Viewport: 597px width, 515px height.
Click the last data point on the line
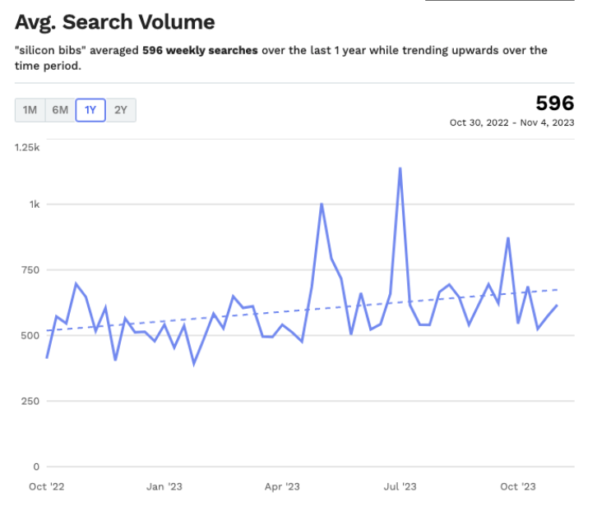[x=557, y=306]
